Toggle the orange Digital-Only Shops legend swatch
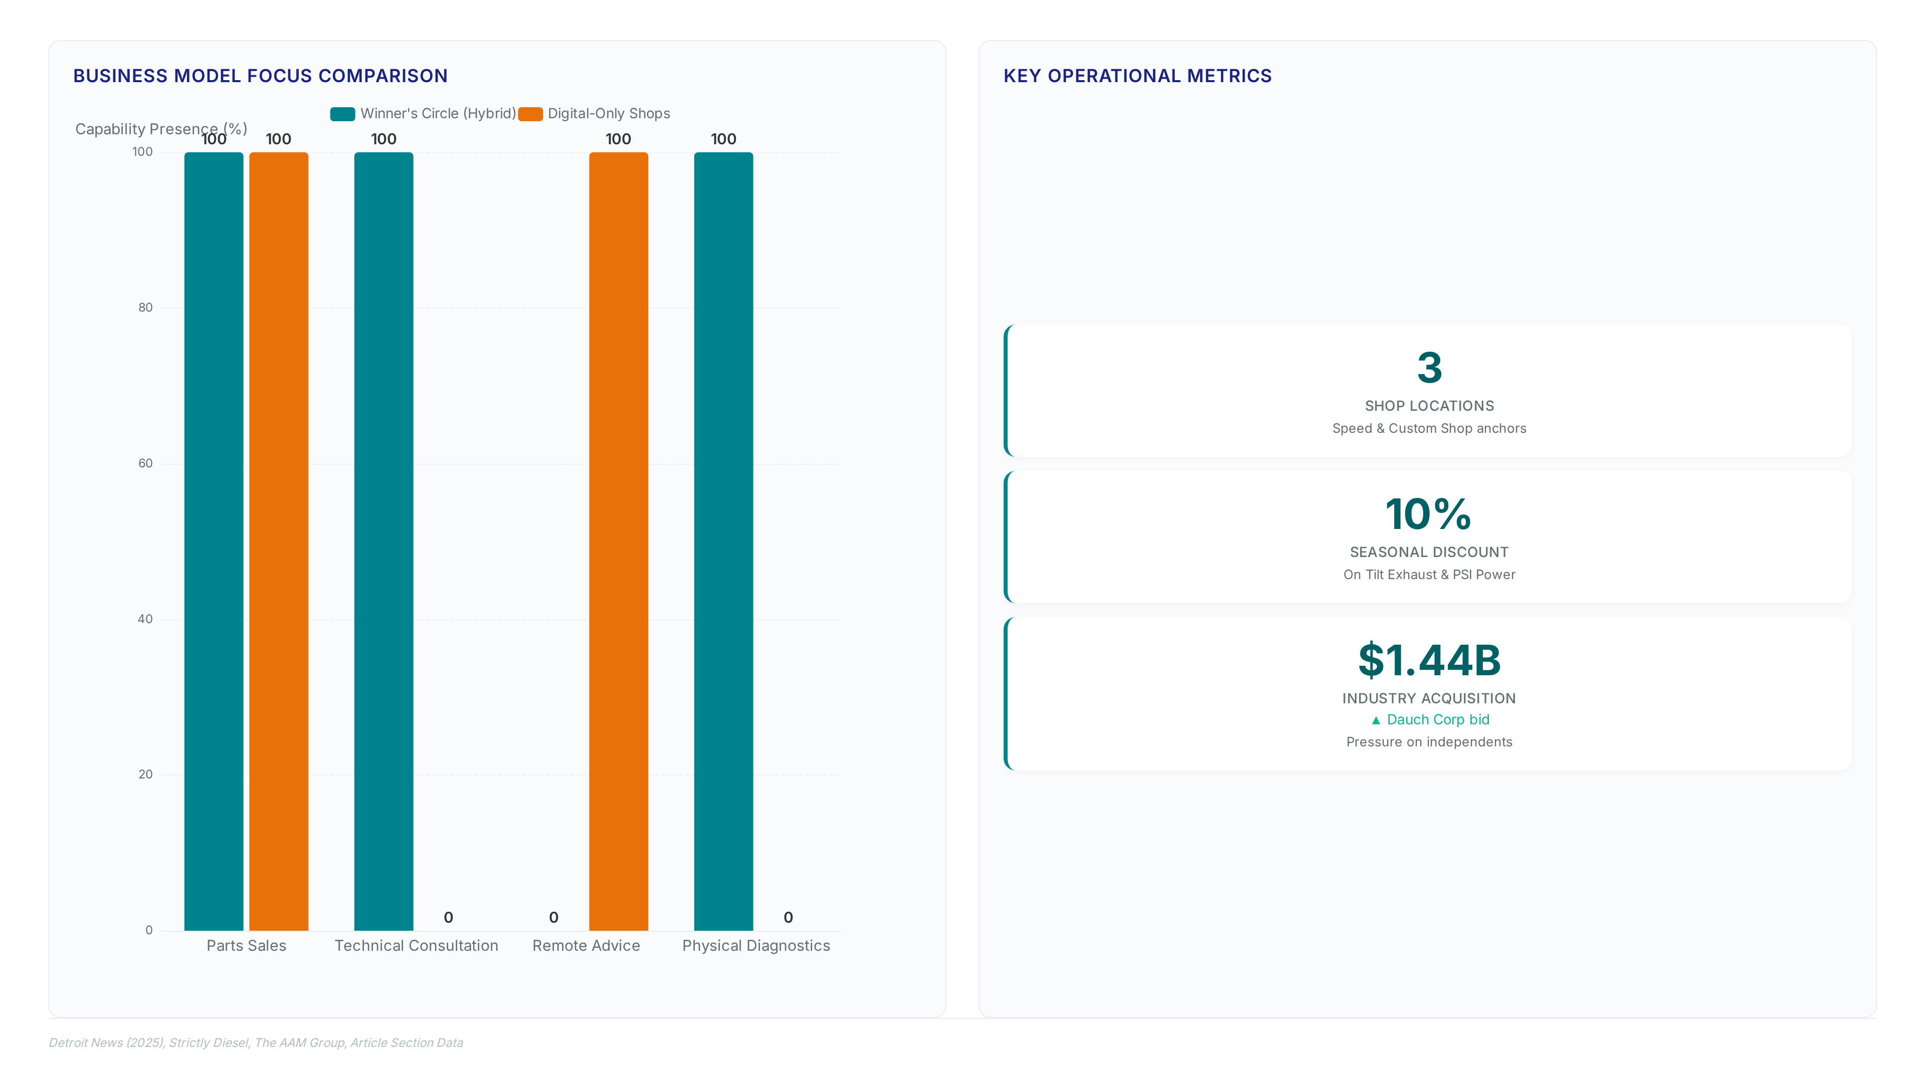Viewport: 1925px width, 1082px height. pyautogui.click(x=530, y=114)
